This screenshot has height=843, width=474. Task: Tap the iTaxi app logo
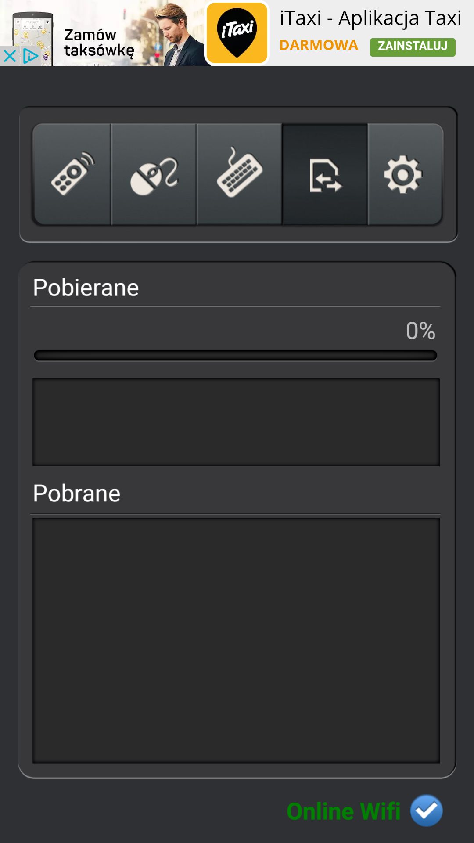237,33
